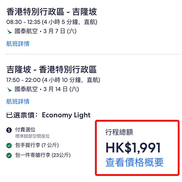Screen dimensions: 182x182
Task: Click the 國泰航空・3月7日 (六) text
Action: point(44,31)
